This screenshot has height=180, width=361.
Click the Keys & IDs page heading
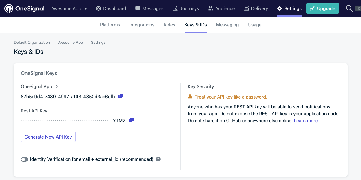click(29, 52)
